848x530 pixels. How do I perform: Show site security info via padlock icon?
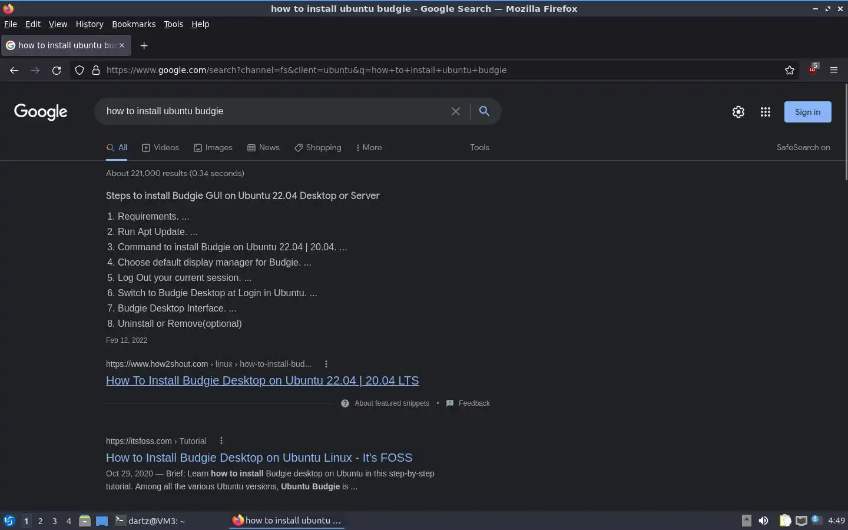[x=96, y=70]
